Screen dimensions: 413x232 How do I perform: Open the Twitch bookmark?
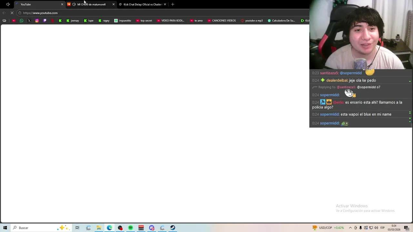click(x=45, y=21)
